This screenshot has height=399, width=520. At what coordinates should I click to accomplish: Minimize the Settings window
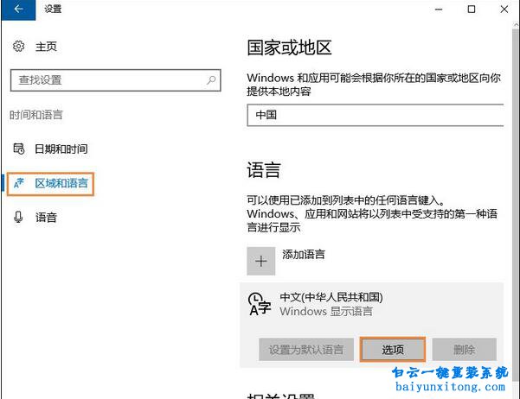click(x=439, y=9)
